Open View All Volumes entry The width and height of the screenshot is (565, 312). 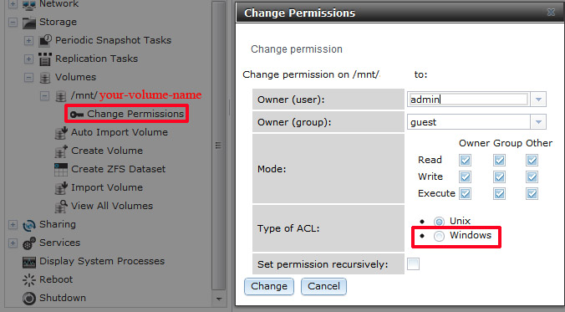point(112,206)
